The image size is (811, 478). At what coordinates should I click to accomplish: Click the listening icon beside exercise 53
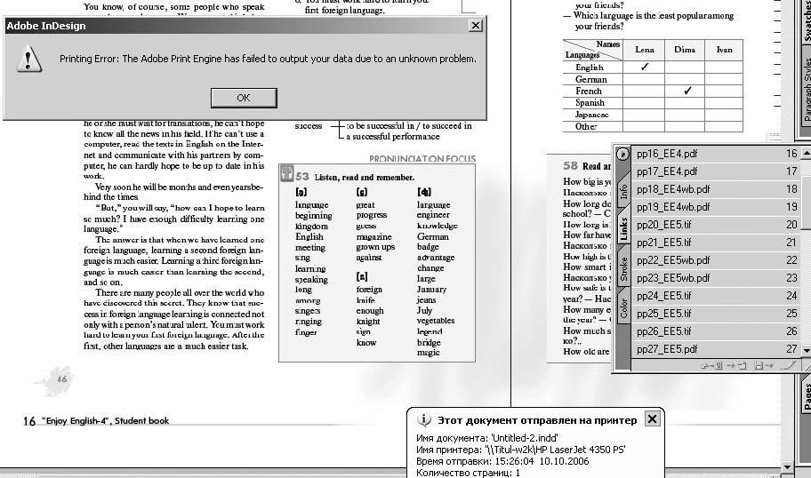pyautogui.click(x=286, y=173)
